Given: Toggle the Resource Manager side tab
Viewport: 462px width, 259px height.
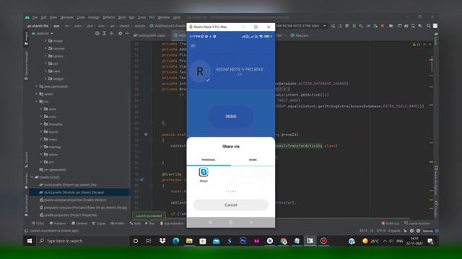Looking at the screenshot, I should point(26,65).
